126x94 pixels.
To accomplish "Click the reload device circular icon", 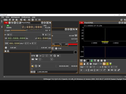I will click(x=15, y=23).
